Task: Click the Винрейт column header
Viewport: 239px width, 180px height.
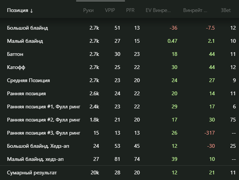Action: click(x=195, y=10)
